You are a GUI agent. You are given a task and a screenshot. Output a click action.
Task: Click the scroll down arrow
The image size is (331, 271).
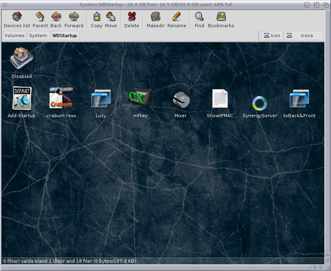[x=328, y=261]
